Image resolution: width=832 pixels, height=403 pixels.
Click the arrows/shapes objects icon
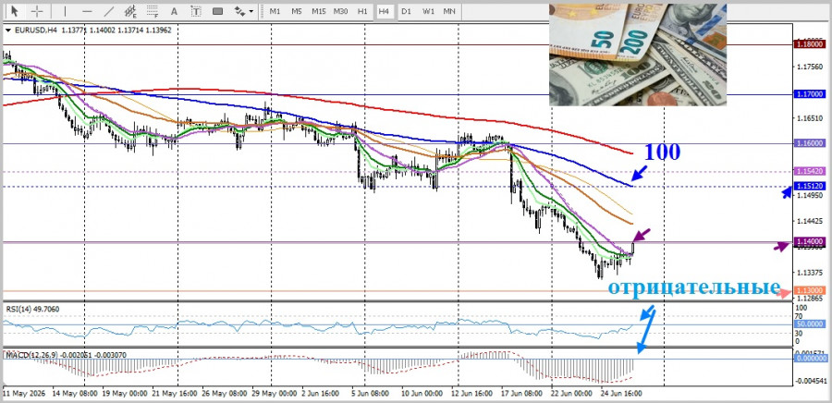click(239, 11)
